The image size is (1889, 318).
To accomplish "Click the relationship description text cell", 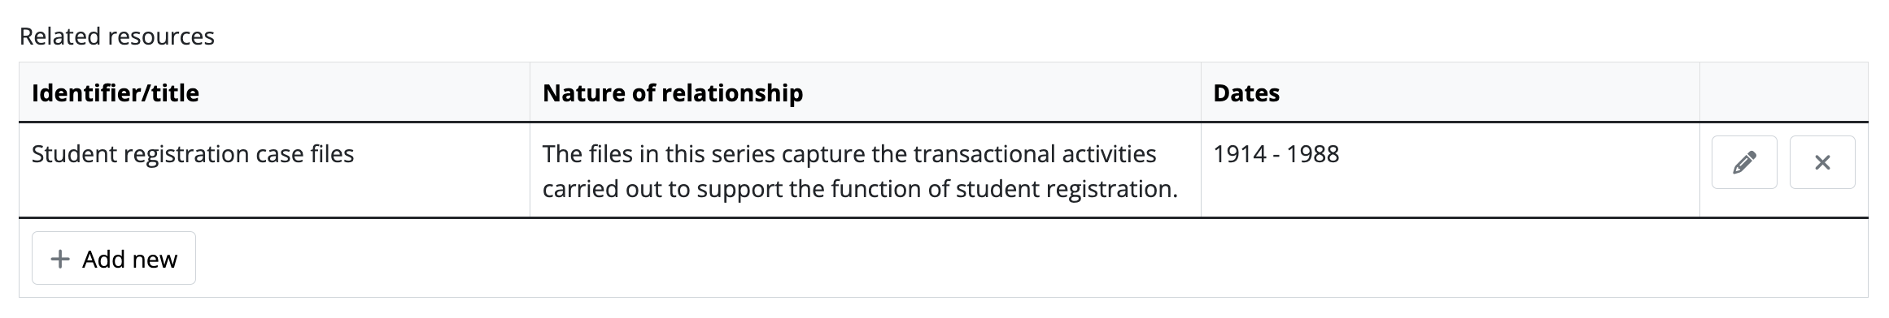I will pos(866,170).
